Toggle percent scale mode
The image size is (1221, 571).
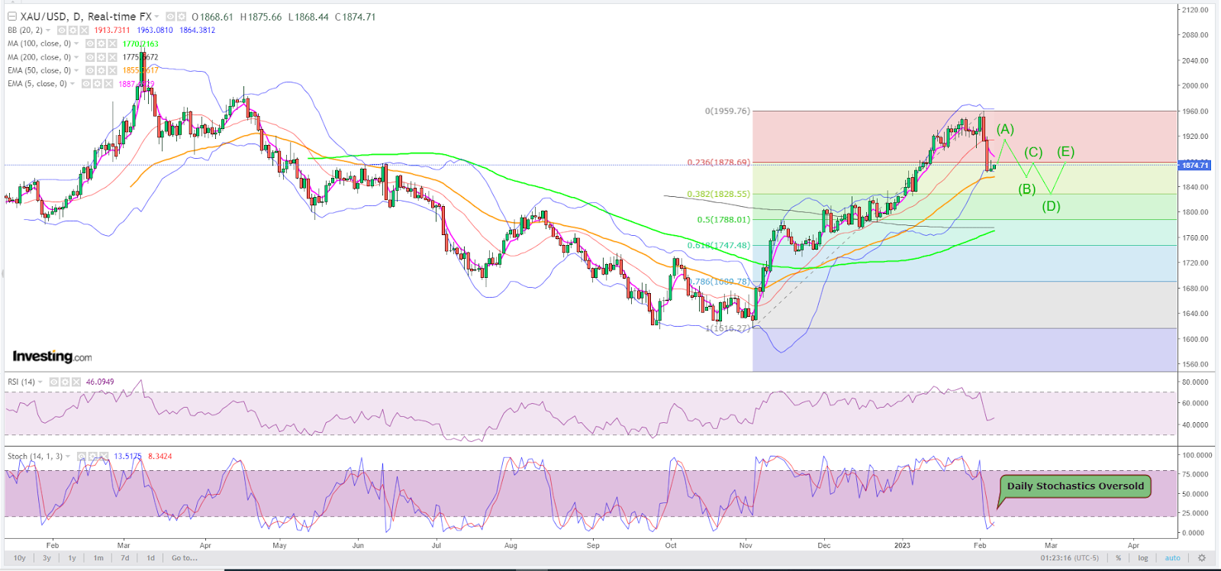click(1119, 558)
